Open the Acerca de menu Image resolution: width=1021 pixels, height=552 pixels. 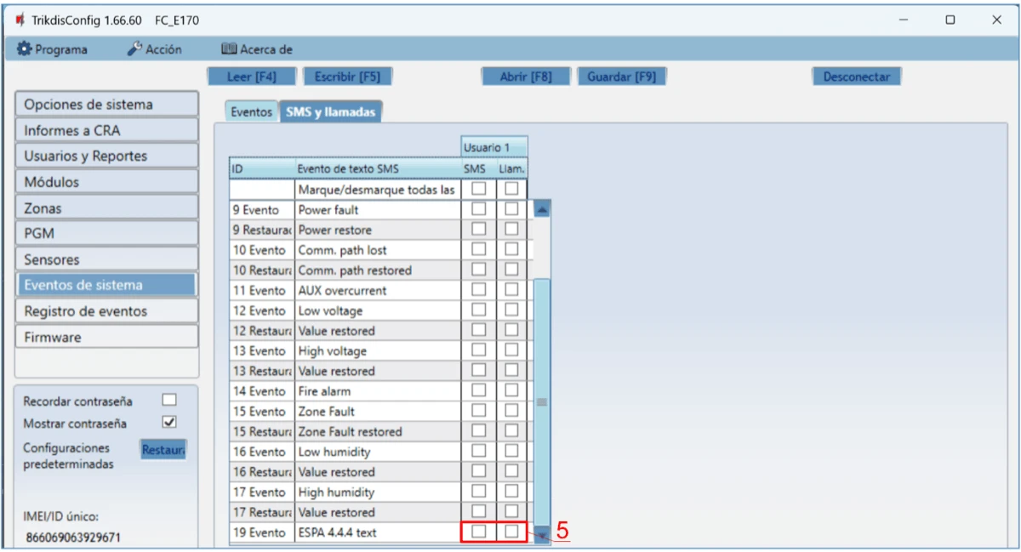[257, 49]
